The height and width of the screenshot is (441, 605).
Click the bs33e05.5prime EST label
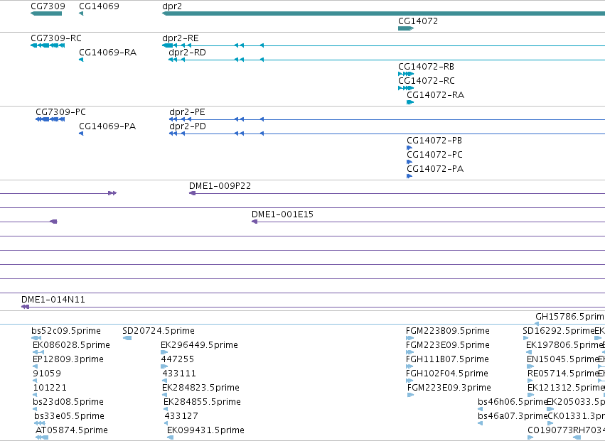tap(70, 416)
